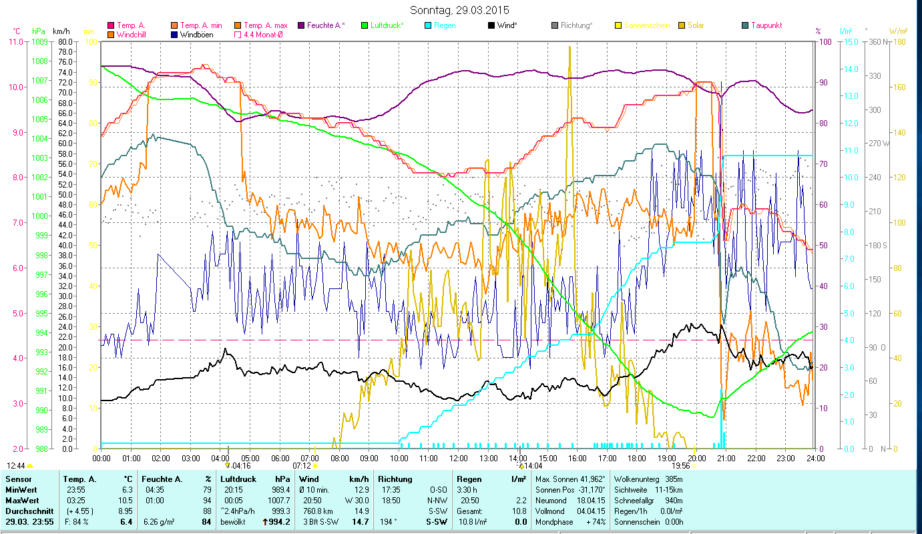Click the dark blue swatch beside Windböen
Image resolution: width=922 pixels, height=534 pixels.
point(175,34)
